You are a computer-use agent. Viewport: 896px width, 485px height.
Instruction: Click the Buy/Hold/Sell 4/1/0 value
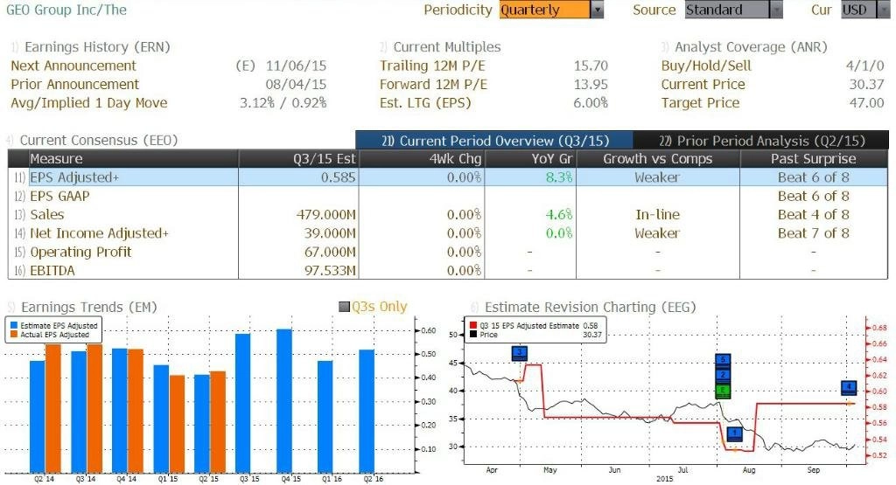[865, 66]
